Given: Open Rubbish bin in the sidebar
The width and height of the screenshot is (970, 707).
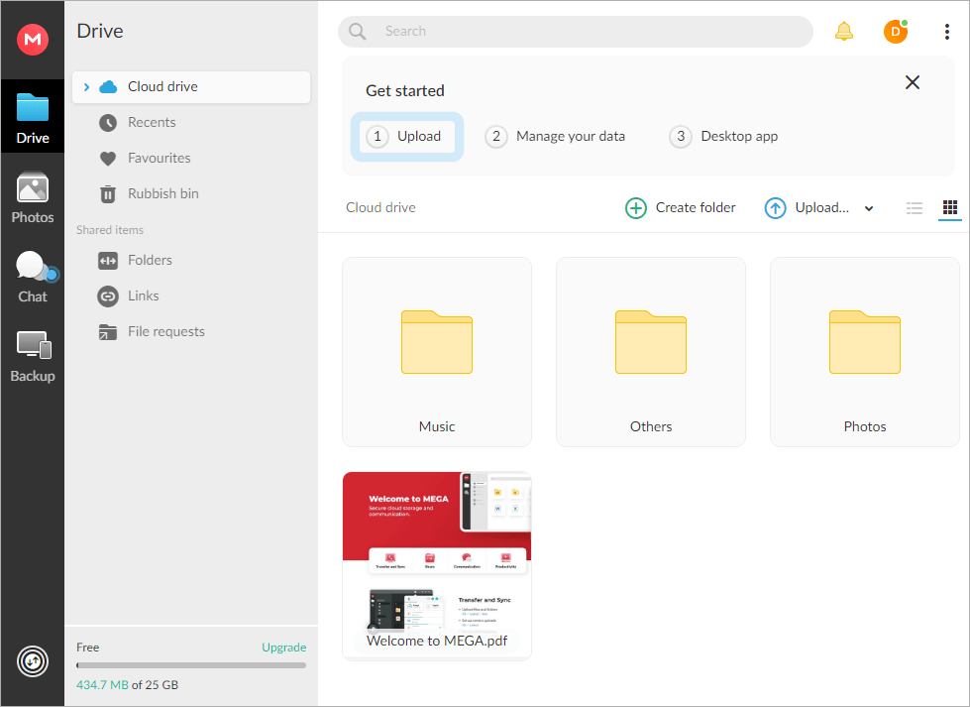Looking at the screenshot, I should pos(162,193).
